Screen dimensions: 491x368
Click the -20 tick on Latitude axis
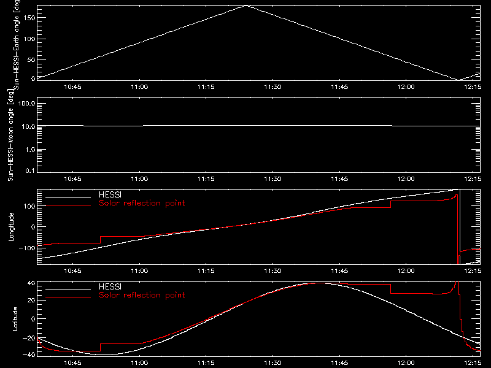[28, 338]
